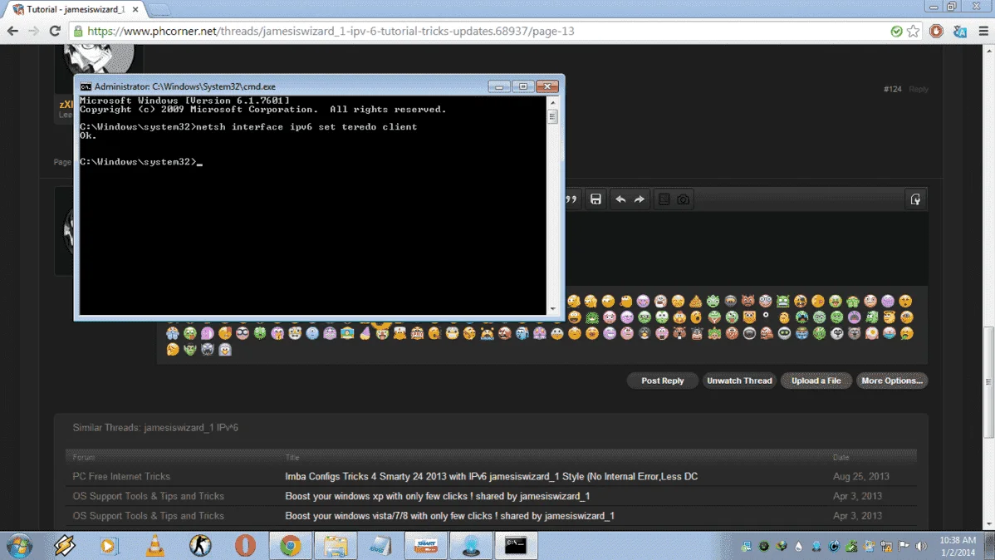Screen dimensions: 995x560
Task: Save draft with the floppy disk icon
Action: (x=596, y=199)
